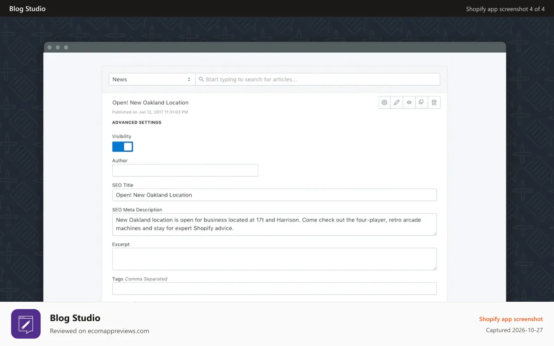Click the Tags input field
Image resolution: width=554 pixels, height=346 pixels.
(x=274, y=288)
